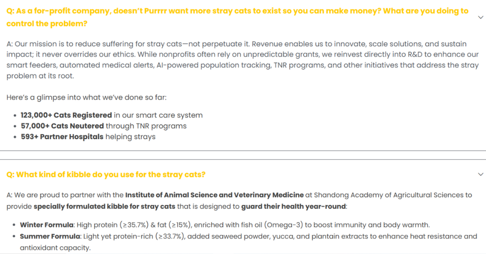The width and height of the screenshot is (486, 254).
Task: Click the divider line between the questions
Action: [243, 151]
